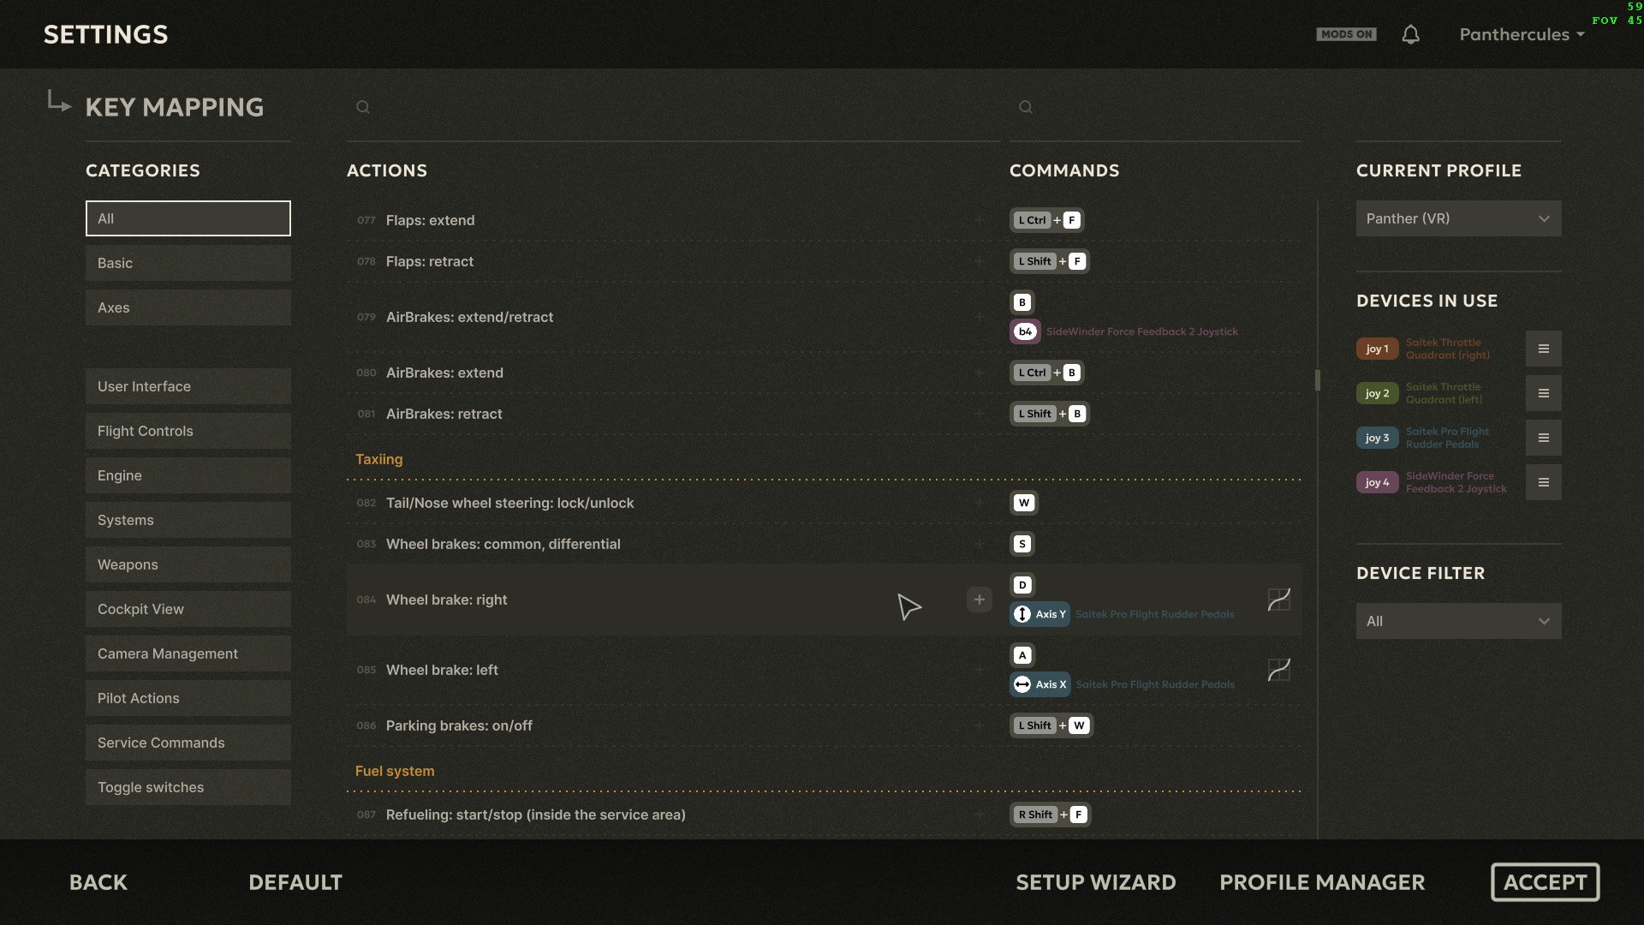Viewport: 1644px width, 925px height.
Task: Open the Panthercules account menu
Action: (1522, 34)
